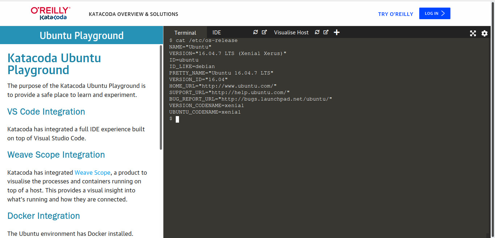Click the Try O'Reilly link
495x238 pixels.
pyautogui.click(x=396, y=14)
